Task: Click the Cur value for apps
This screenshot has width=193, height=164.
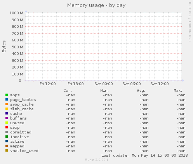Action: [x=71, y=95]
